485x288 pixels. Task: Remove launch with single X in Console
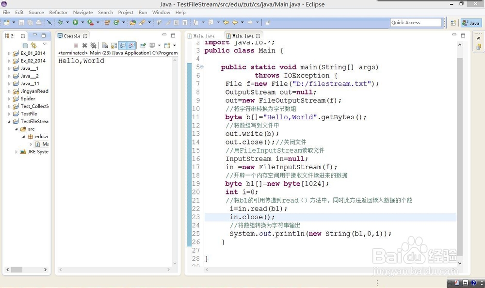click(x=84, y=46)
